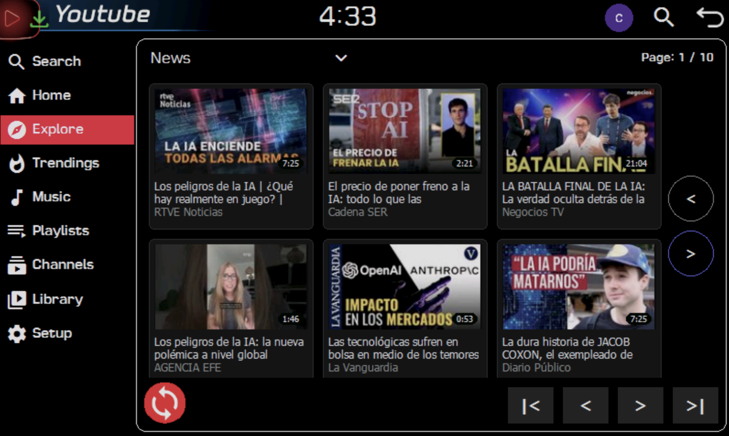The image size is (729, 436).
Task: Open the "LA IA PODRÍA MATARNOS" thumbnail
Action: point(579,286)
